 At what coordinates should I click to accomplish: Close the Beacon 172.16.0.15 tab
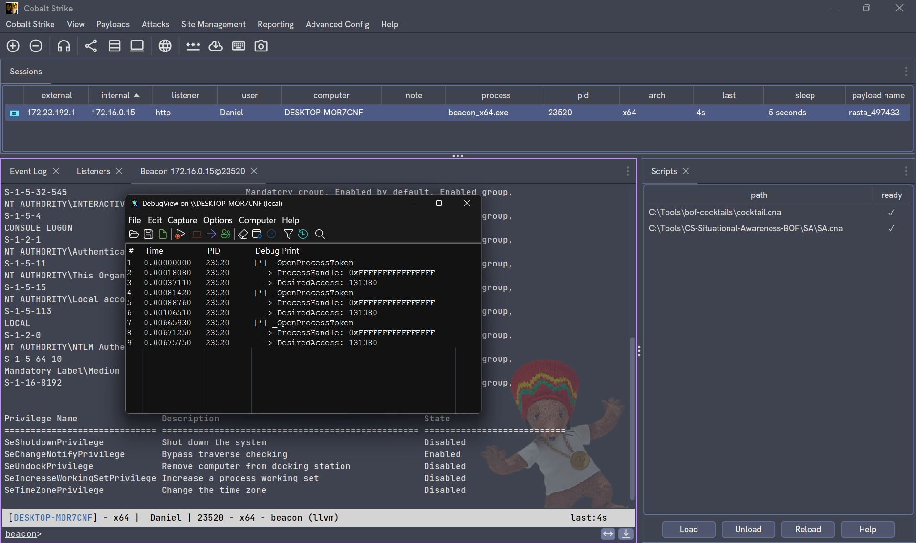pos(254,171)
